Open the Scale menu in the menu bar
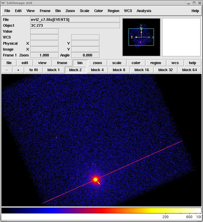 [x=84, y=11]
